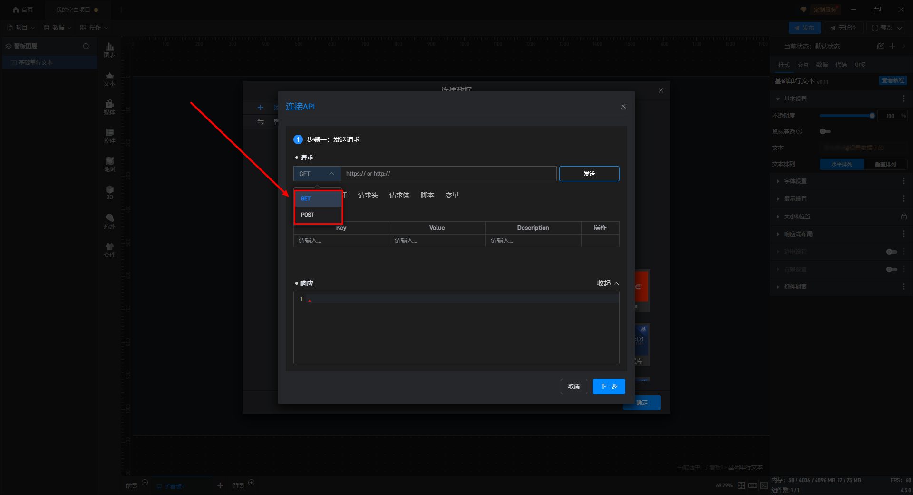Add a new sub-board after 子看板1

pyautogui.click(x=220, y=485)
